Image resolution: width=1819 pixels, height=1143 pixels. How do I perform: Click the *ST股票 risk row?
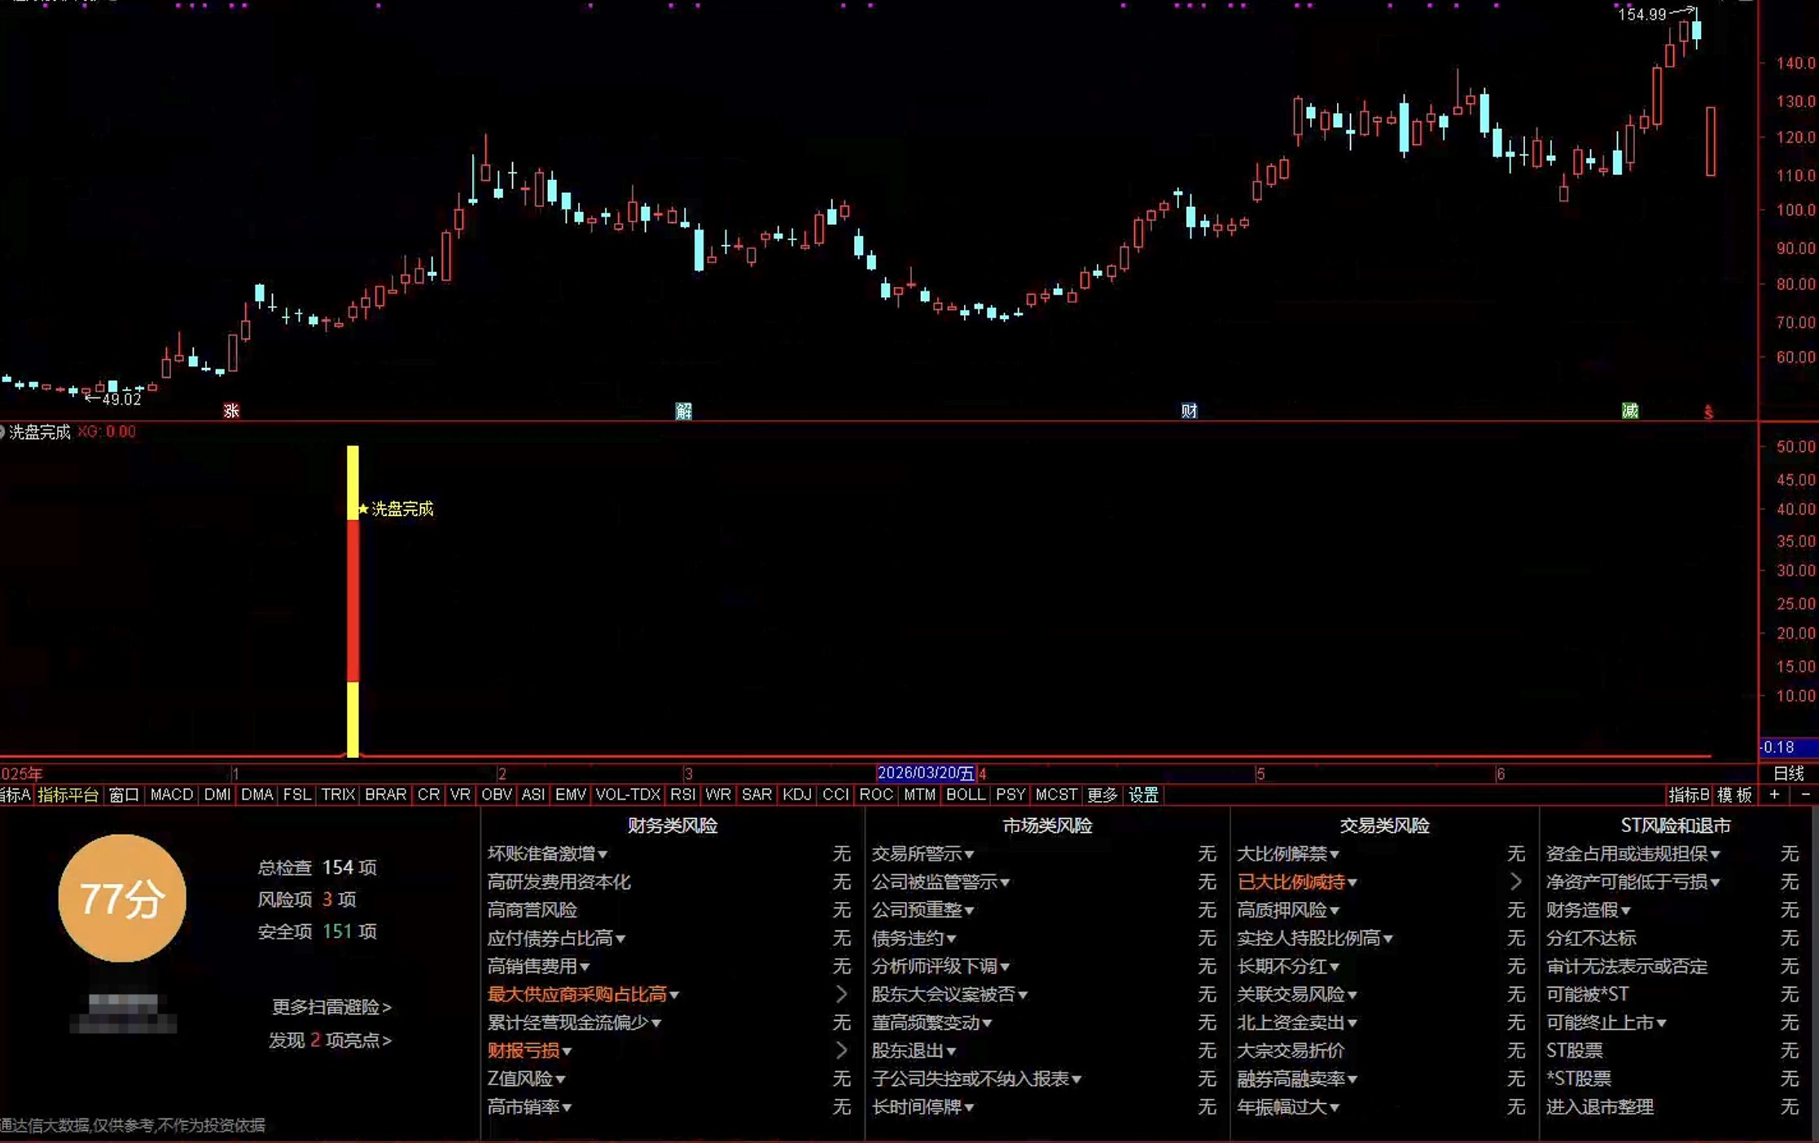tap(1672, 1079)
